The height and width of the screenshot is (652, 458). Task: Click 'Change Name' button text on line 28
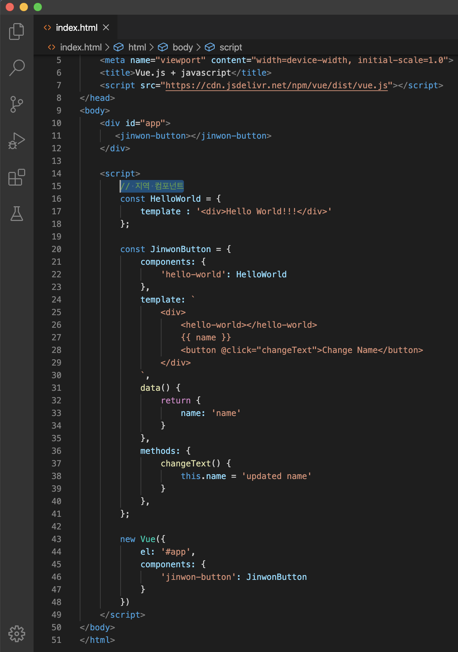[350, 350]
